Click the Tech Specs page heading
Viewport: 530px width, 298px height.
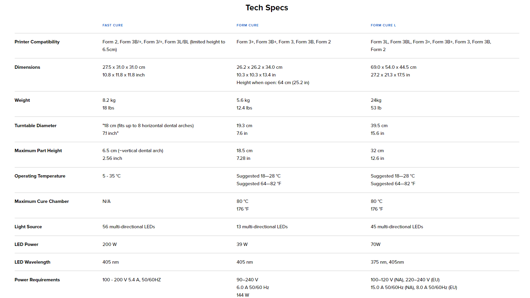(x=267, y=8)
